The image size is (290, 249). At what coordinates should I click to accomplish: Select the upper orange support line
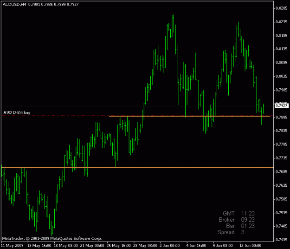(x=190, y=116)
